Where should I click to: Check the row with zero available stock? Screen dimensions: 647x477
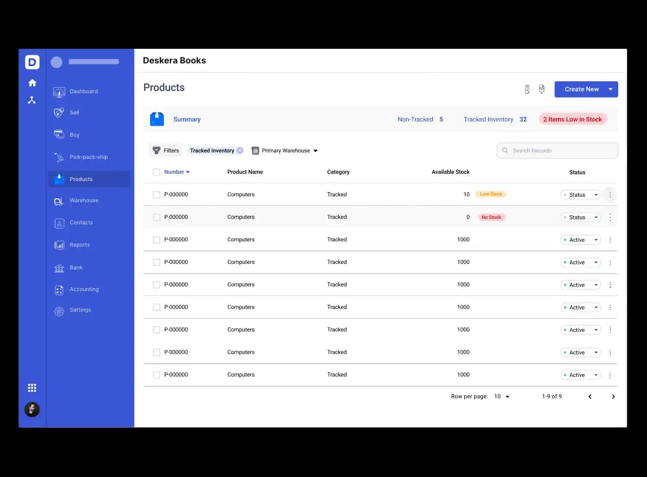(156, 217)
